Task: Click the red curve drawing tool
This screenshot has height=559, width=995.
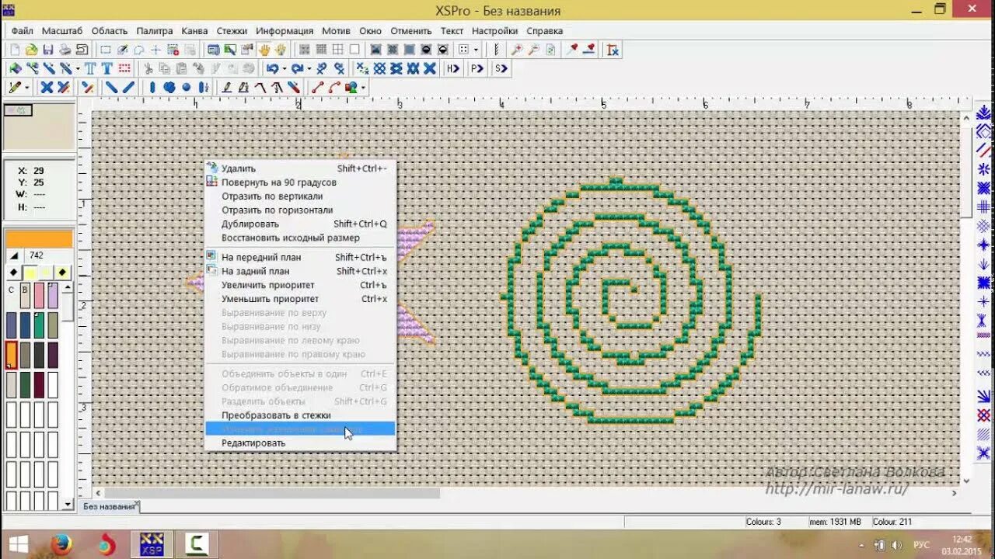Action: click(334, 88)
